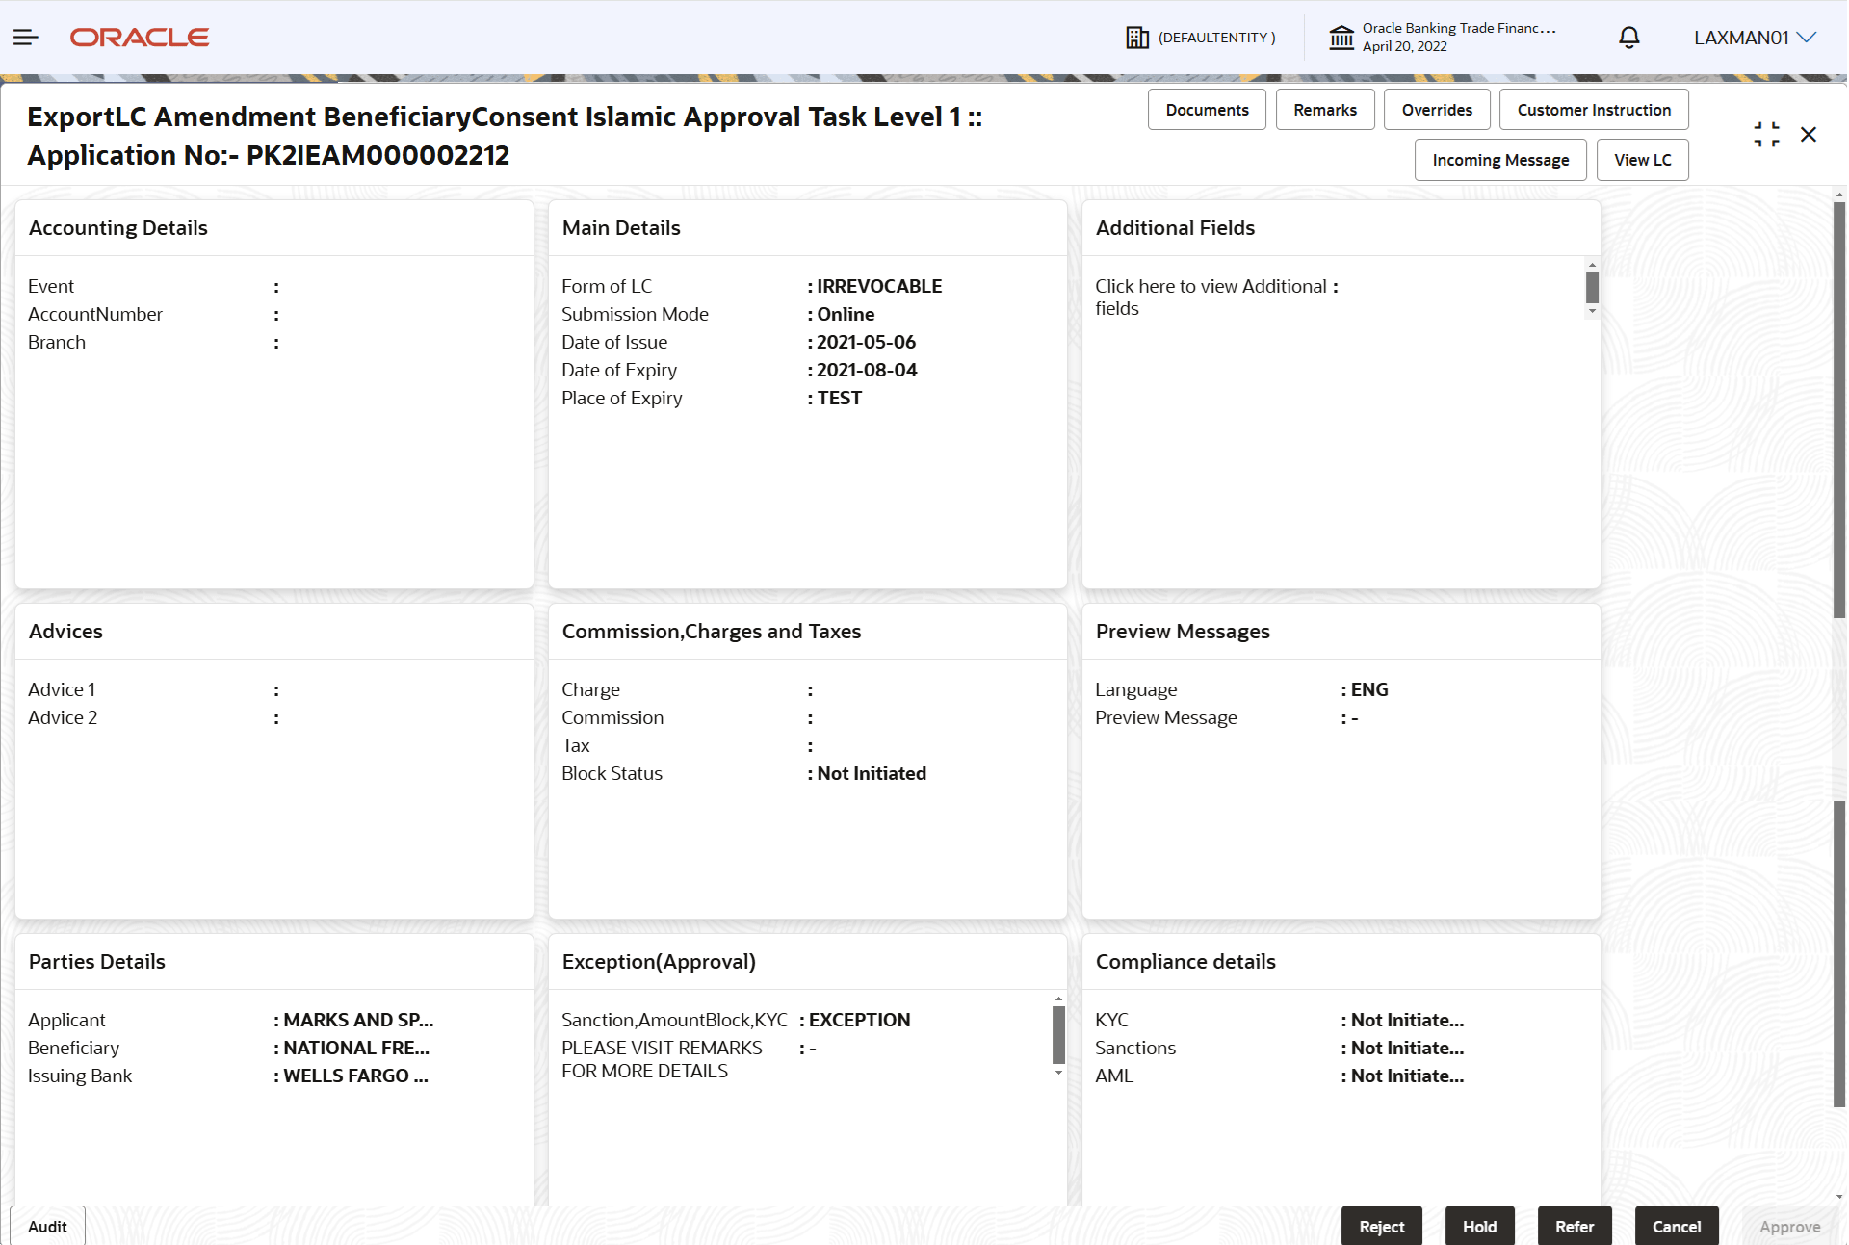The height and width of the screenshot is (1245, 1849).
Task: Open the notification bell
Action: click(1629, 37)
